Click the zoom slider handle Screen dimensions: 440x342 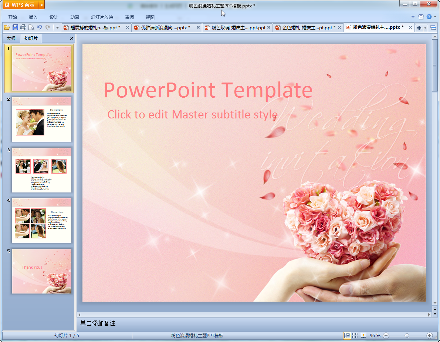[407, 336]
